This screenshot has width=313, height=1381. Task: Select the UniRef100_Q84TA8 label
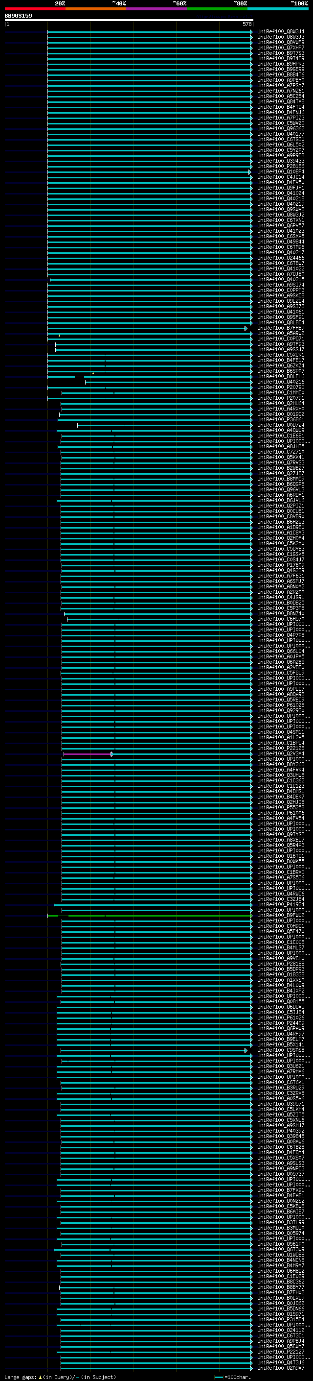(x=281, y=102)
